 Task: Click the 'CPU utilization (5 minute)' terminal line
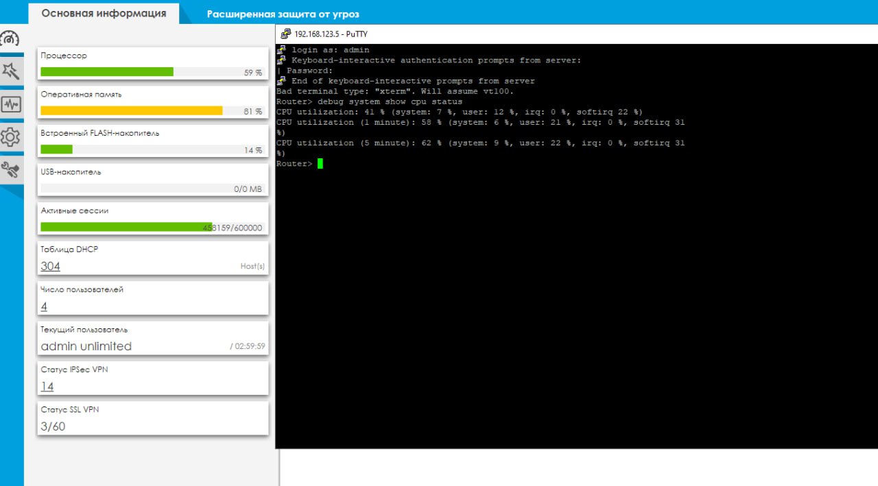pos(480,143)
